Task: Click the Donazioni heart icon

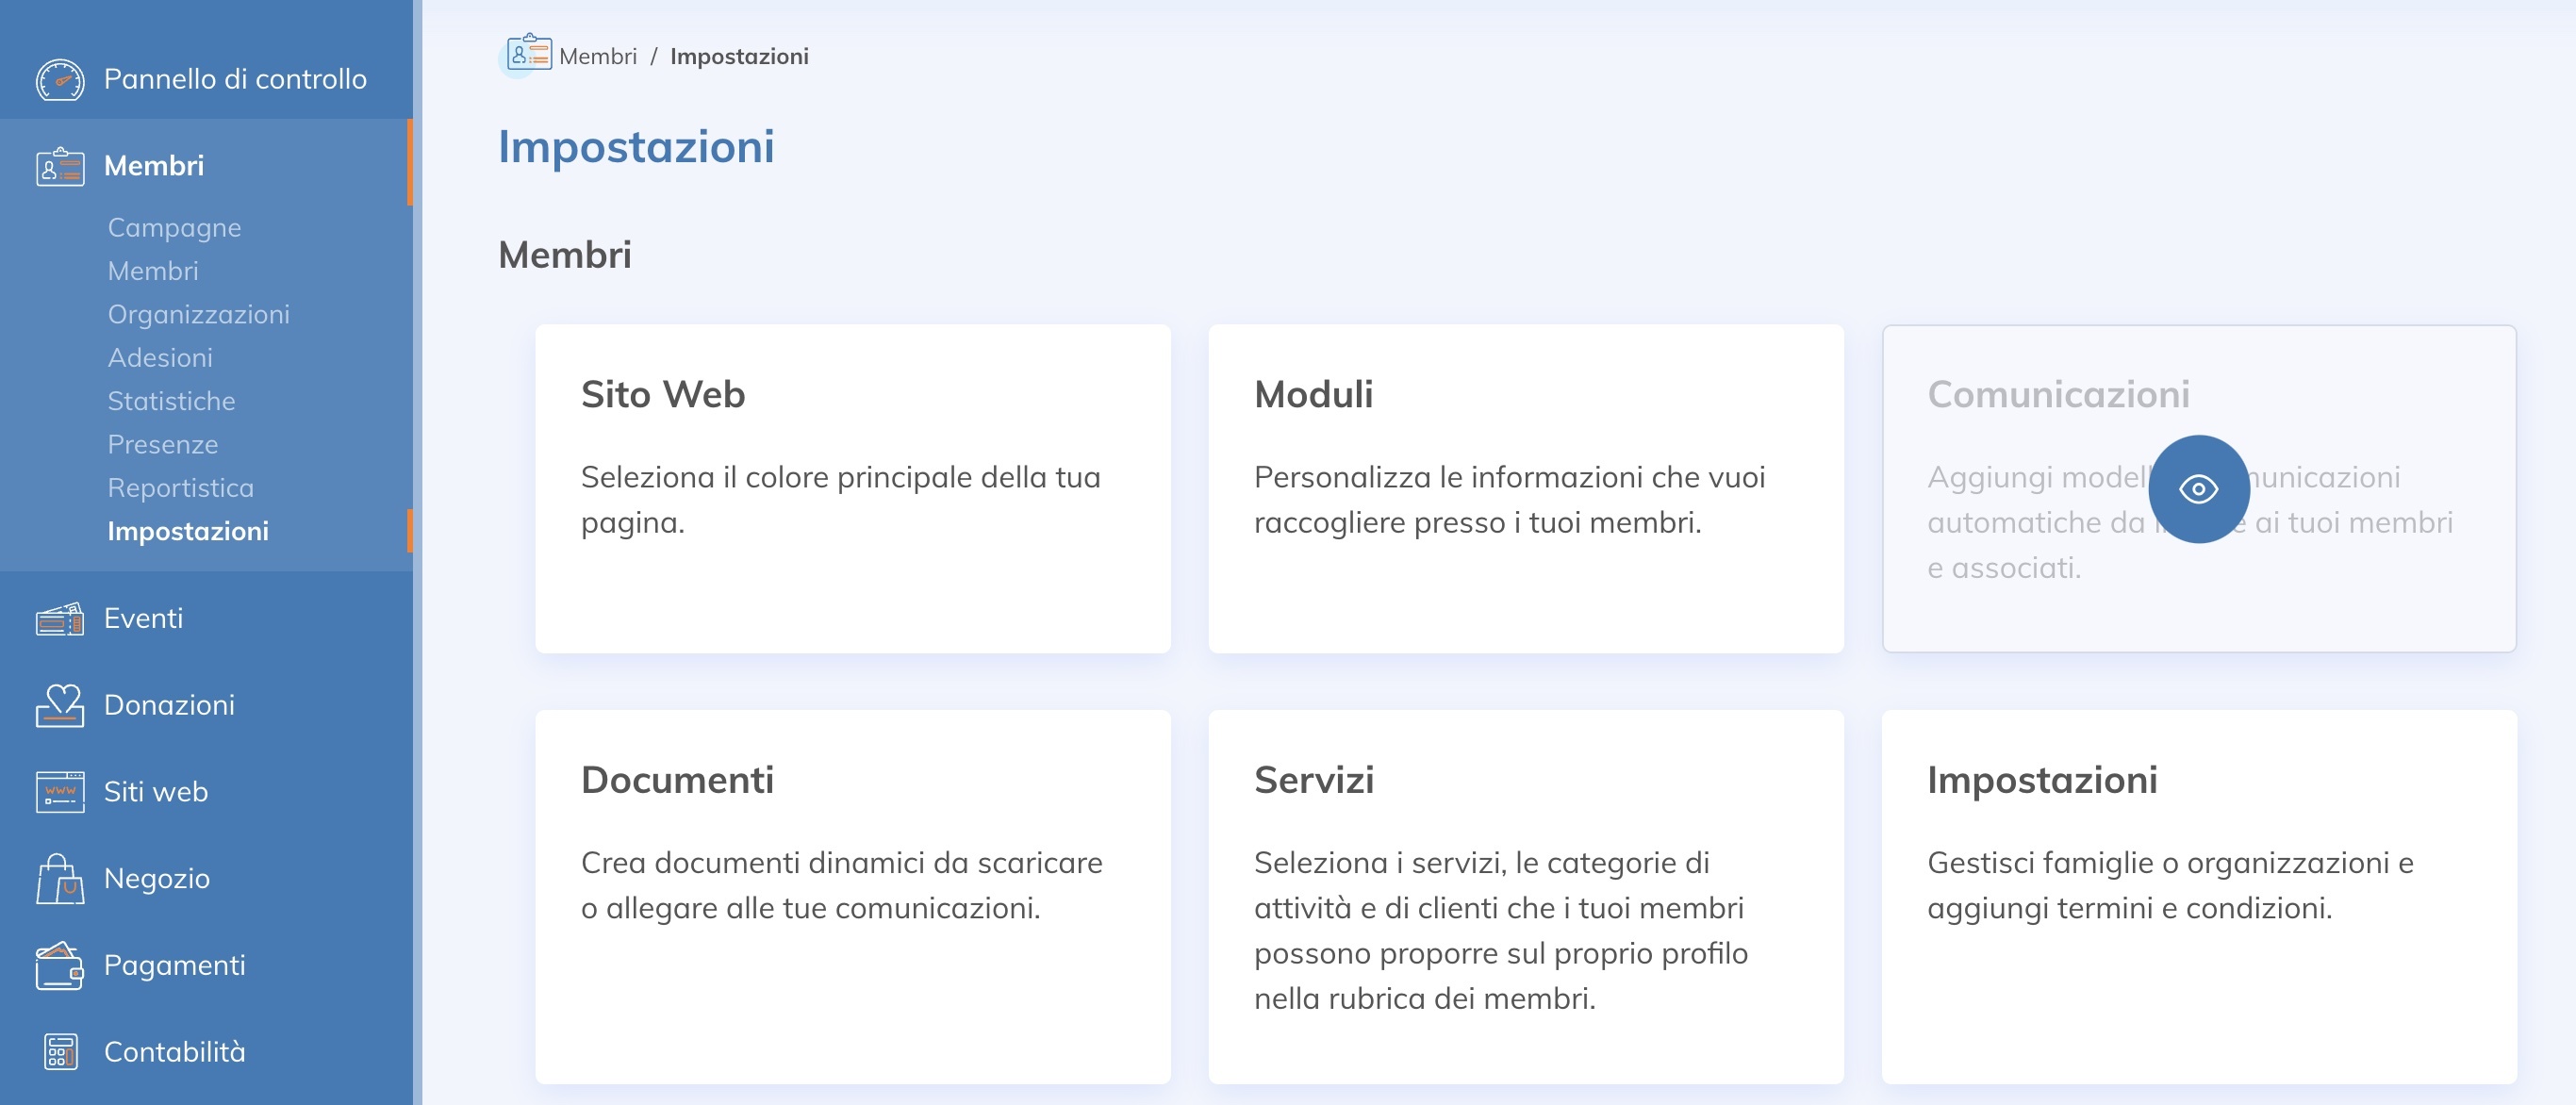Action: point(58,705)
